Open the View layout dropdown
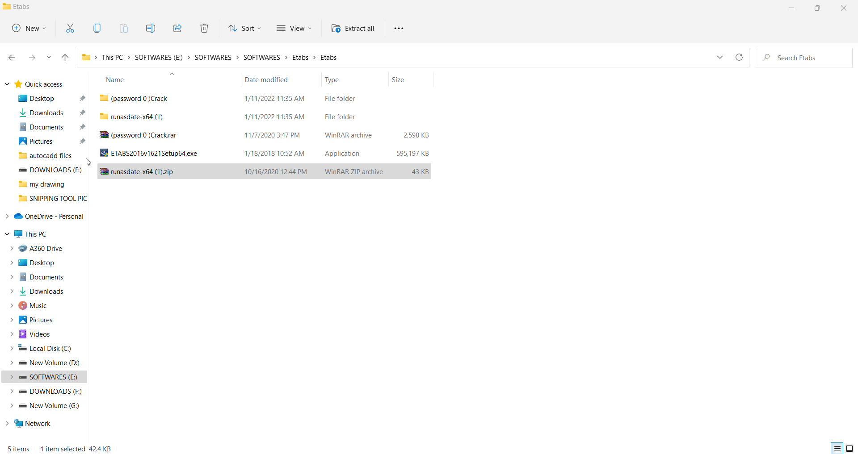 pyautogui.click(x=294, y=28)
